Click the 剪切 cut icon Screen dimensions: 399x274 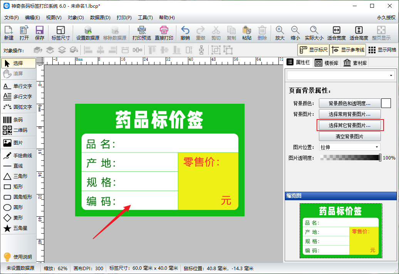click(x=216, y=33)
